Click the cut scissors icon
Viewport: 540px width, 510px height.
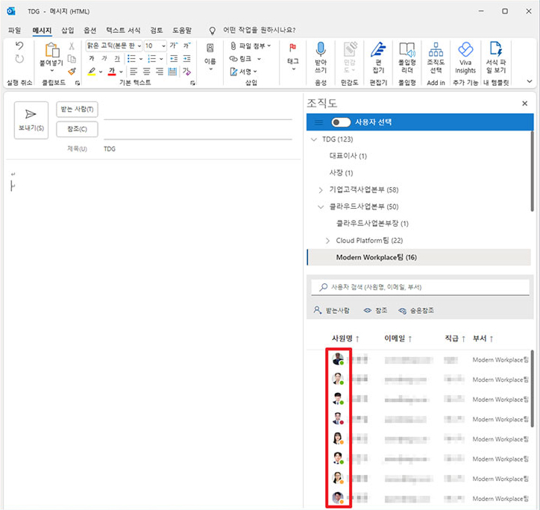[72, 46]
